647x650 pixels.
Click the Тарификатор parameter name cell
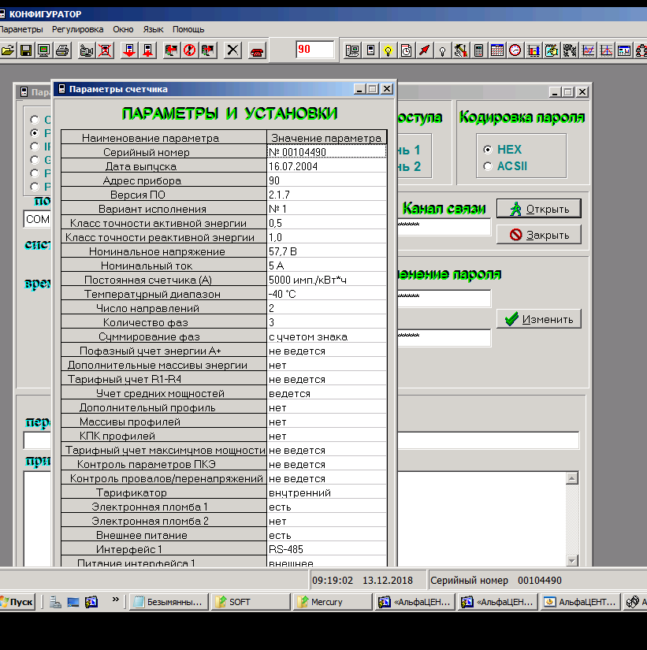[164, 492]
